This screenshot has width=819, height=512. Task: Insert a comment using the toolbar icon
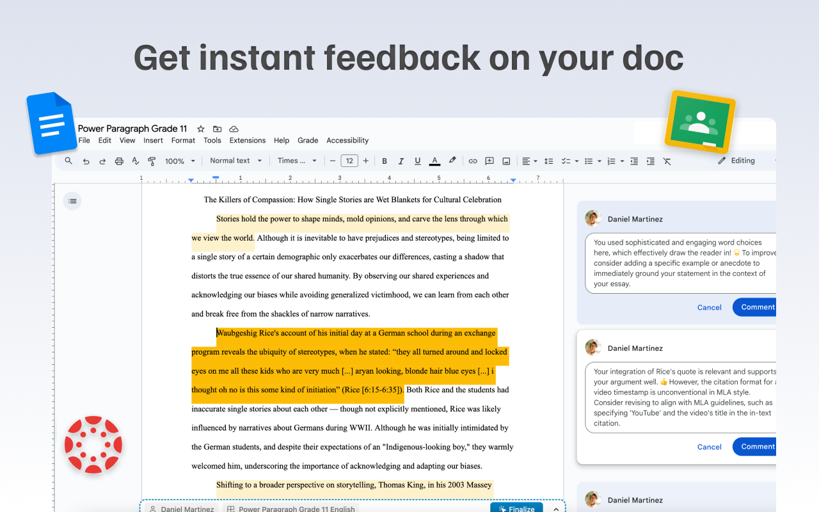click(x=489, y=161)
